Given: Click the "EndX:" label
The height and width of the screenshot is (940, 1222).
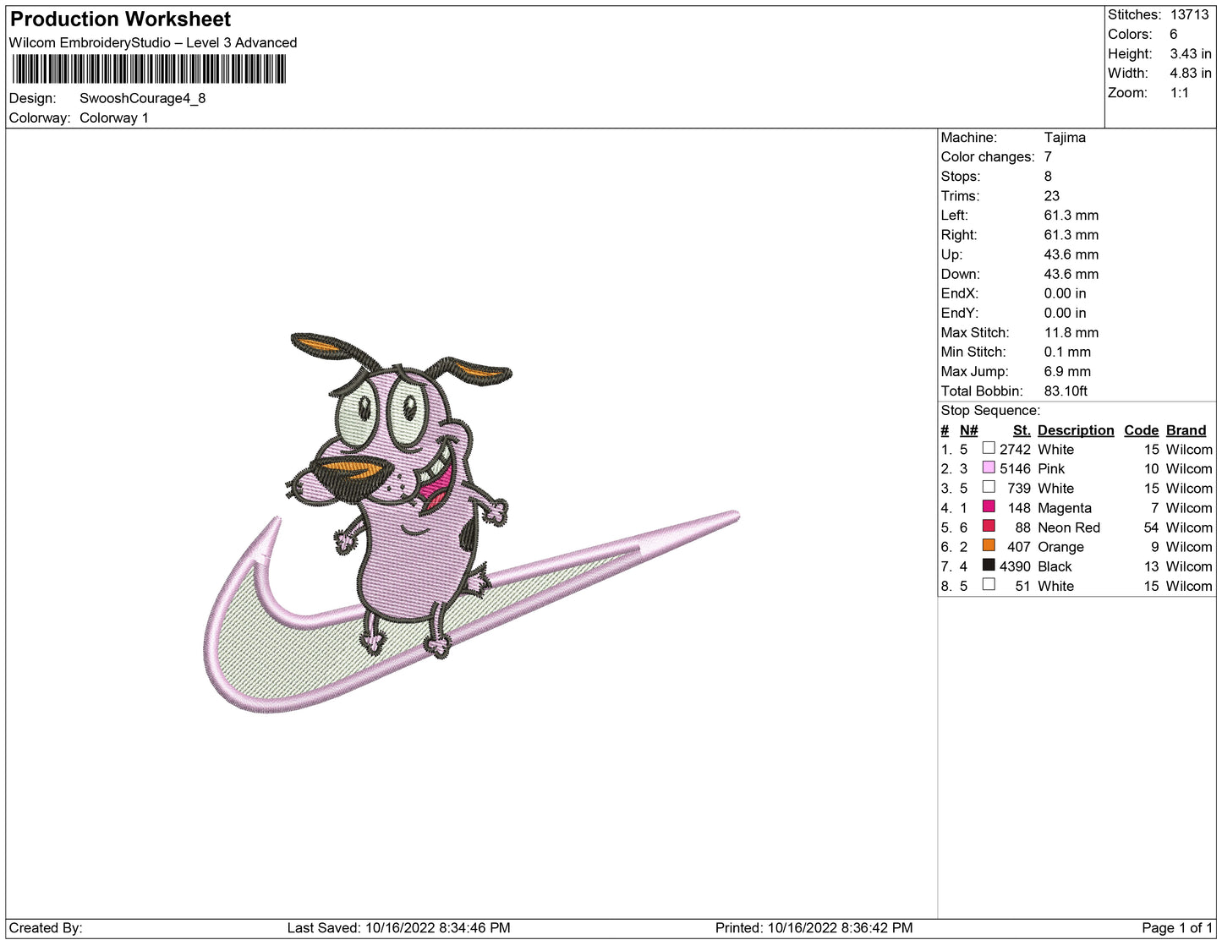Looking at the screenshot, I should 960,293.
